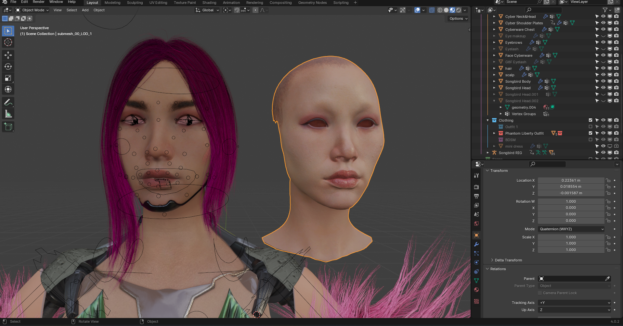Viewport: 623px width, 326px height.
Task: Switch to the Sculpting workspace tab
Action: coord(135,3)
